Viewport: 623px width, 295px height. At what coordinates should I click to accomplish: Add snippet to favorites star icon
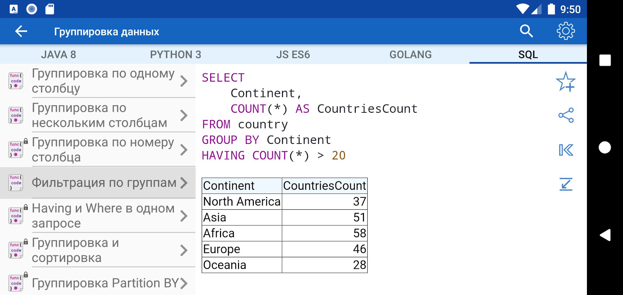[x=566, y=82]
